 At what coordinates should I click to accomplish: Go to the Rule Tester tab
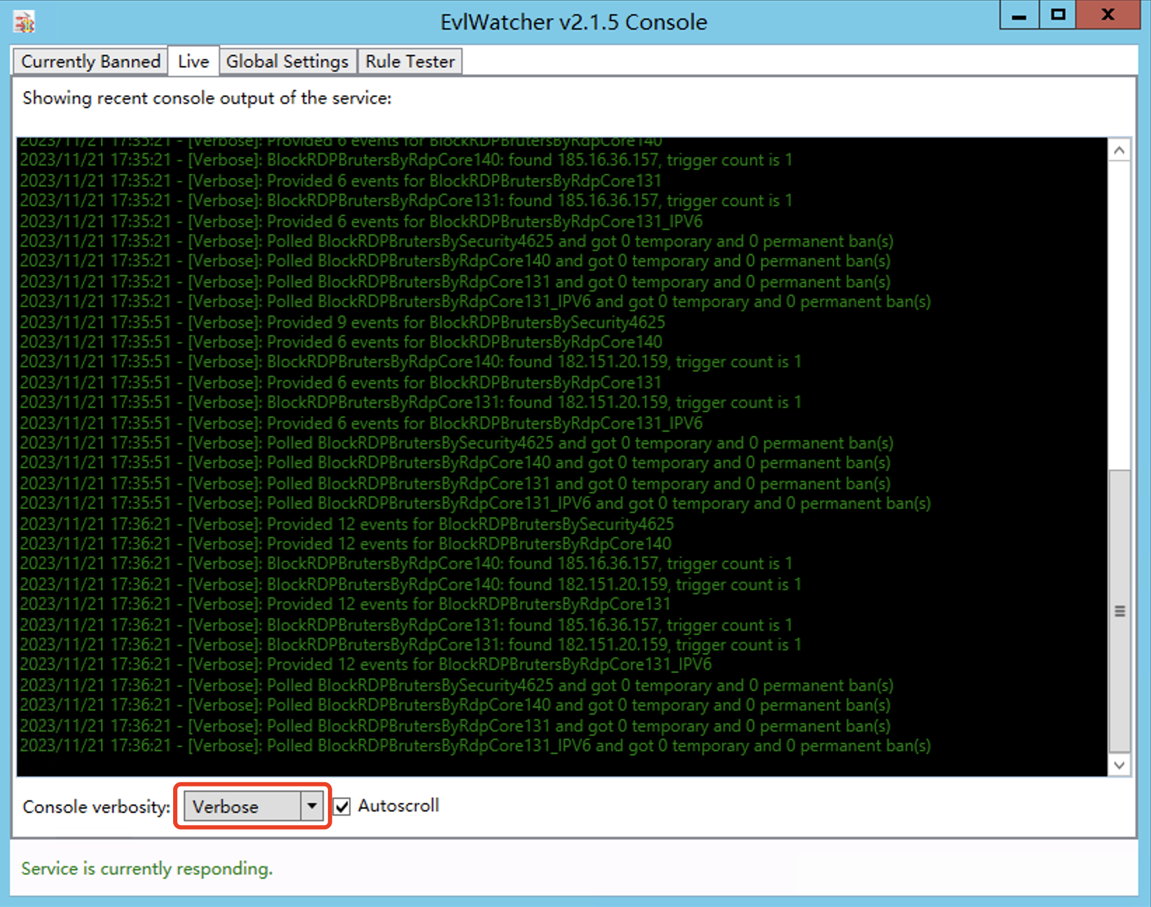pos(410,62)
